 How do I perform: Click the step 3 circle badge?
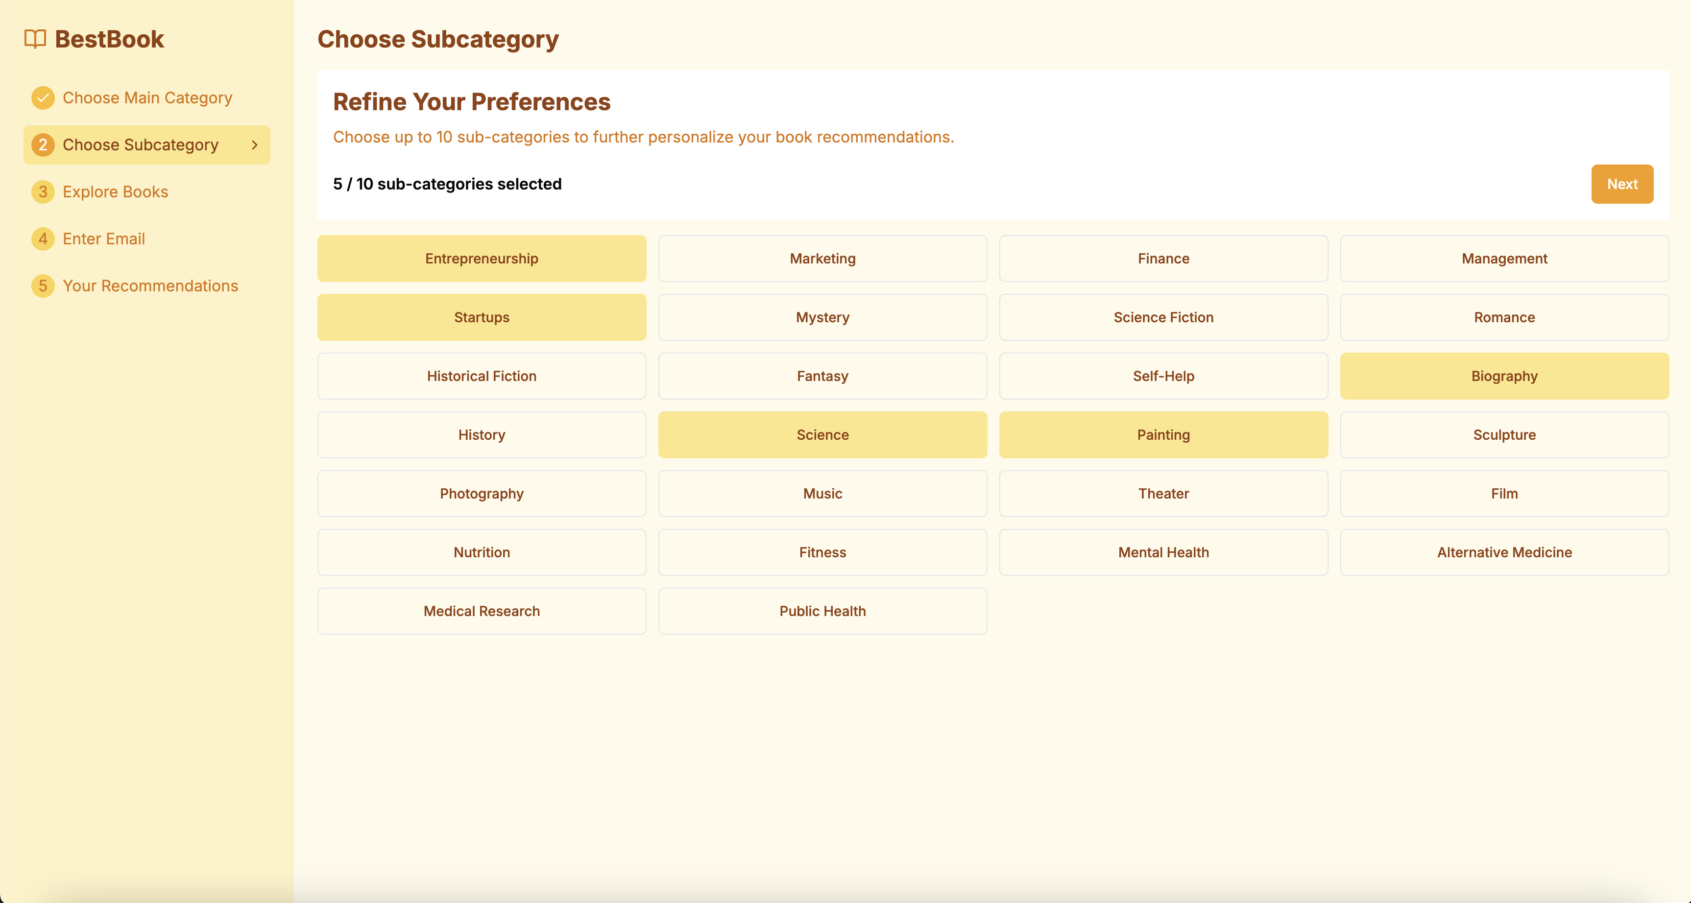tap(43, 191)
